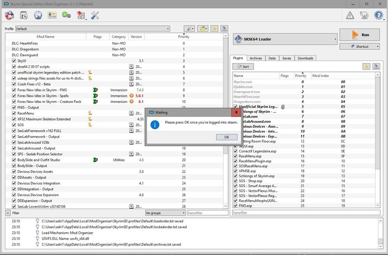This screenshot has height=255, width=388.
Task: Open the tools puzzle-piece toolbar icon
Action: [x=81, y=16]
